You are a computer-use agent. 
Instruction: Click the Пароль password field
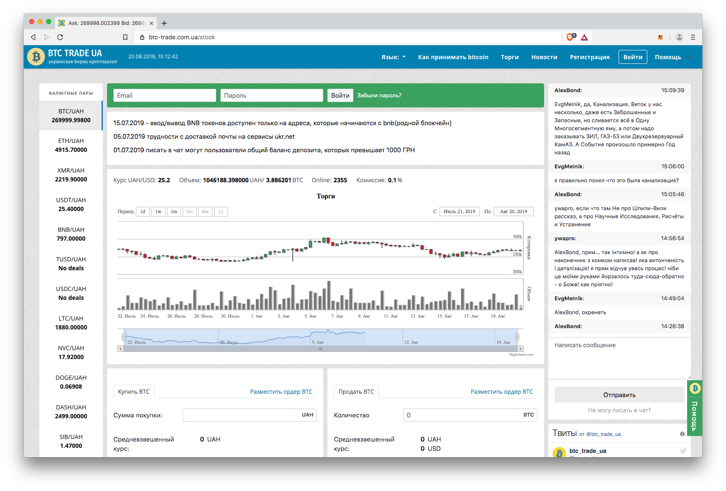pyautogui.click(x=272, y=96)
